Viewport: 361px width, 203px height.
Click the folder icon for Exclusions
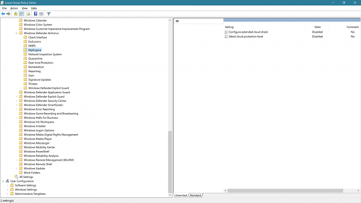coord(26,41)
